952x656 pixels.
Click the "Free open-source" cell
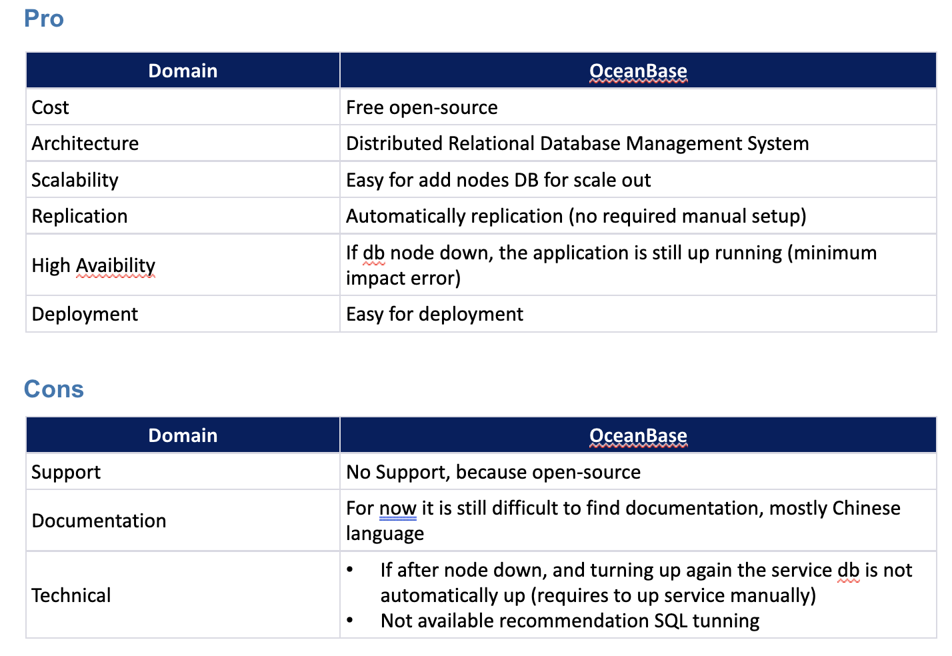click(x=421, y=107)
